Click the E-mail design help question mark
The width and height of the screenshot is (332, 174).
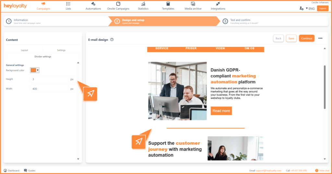point(112,40)
